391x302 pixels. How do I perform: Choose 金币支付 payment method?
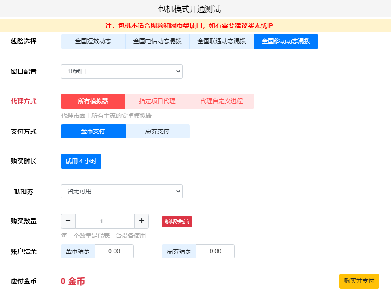point(93,132)
